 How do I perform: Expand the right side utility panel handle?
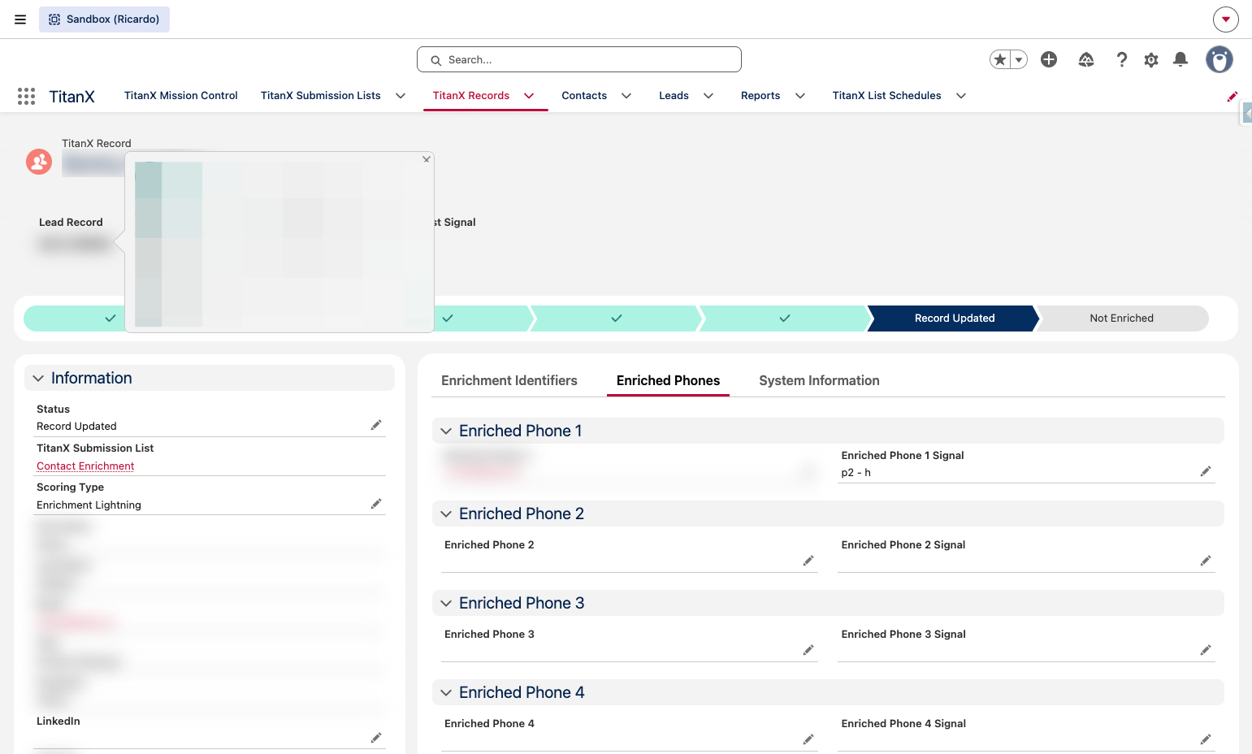coord(1246,113)
